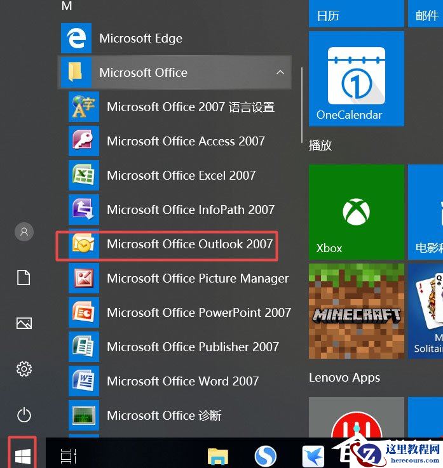The height and width of the screenshot is (468, 443).
Task: Open the Office Picture Manager icon
Action: tap(84, 278)
